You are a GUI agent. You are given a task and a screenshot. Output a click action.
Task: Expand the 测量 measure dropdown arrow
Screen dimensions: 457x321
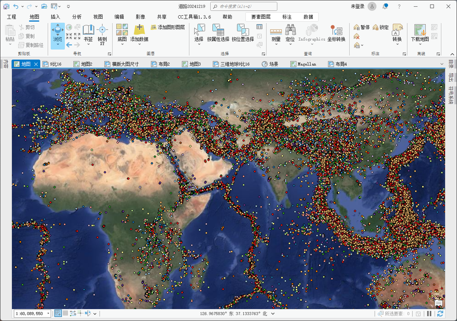(x=276, y=44)
